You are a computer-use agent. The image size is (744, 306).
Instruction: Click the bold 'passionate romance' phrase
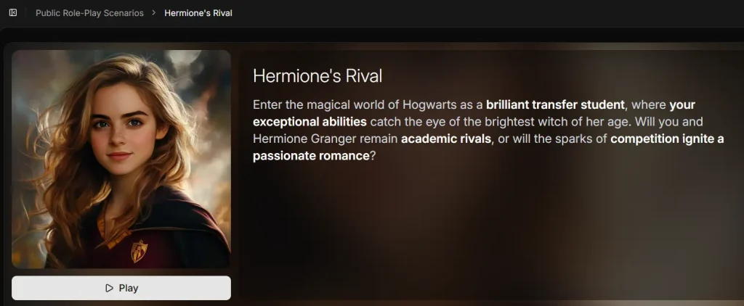pyautogui.click(x=311, y=156)
